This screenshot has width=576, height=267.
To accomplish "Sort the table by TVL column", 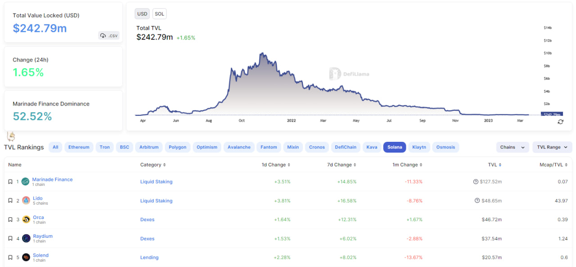I will click(495, 165).
